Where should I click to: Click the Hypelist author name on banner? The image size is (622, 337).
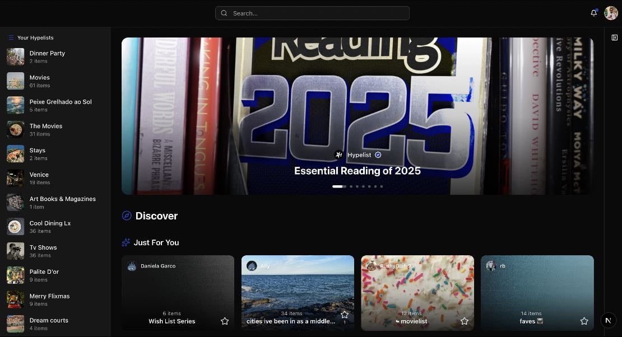coord(359,155)
